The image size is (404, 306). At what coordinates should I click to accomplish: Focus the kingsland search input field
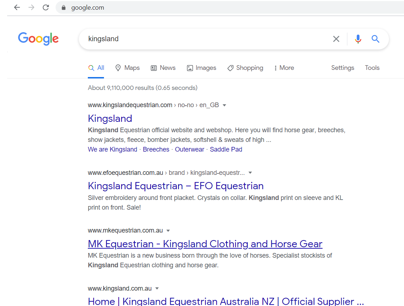[206, 39]
